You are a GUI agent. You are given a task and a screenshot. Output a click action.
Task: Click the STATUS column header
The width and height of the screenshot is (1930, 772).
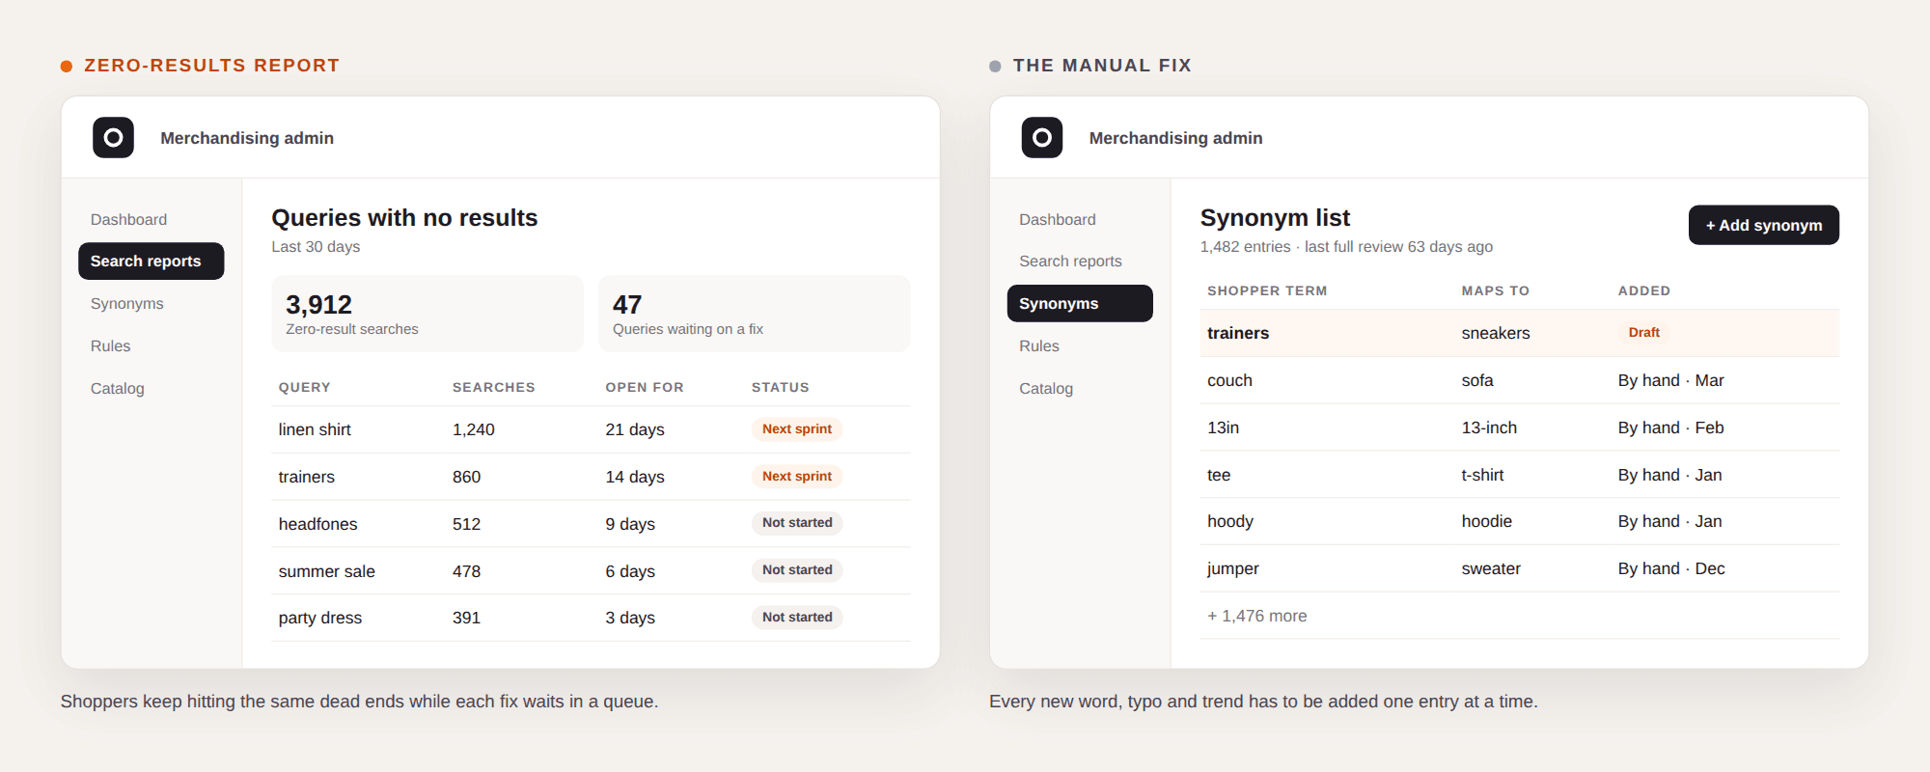coord(780,387)
